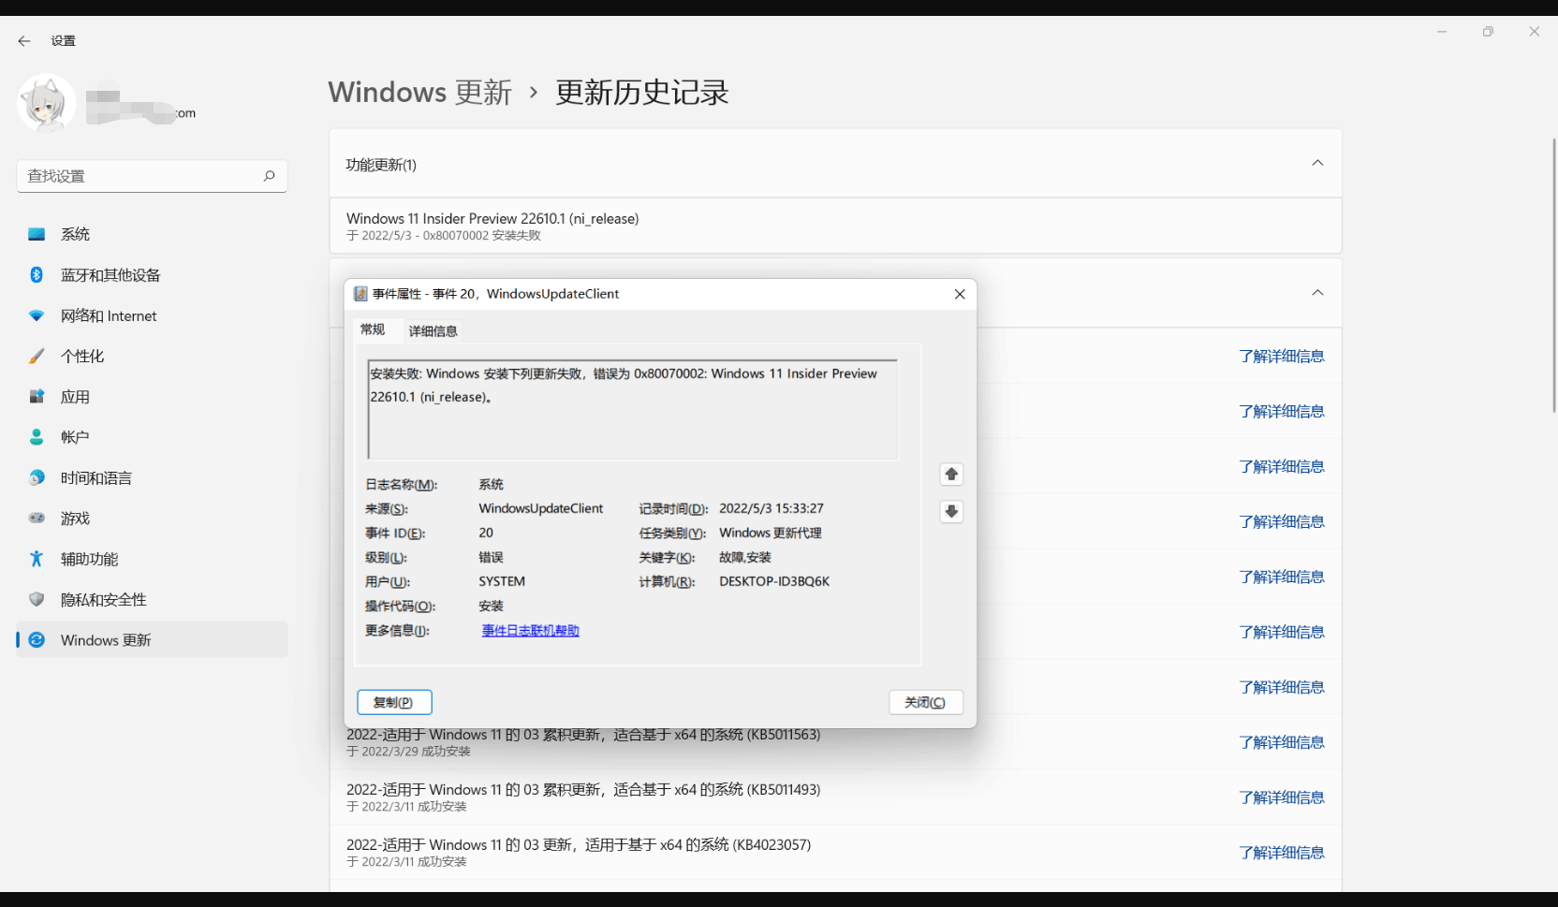Open 游戏 settings from sidebar
Image resolution: width=1558 pixels, height=907 pixels.
point(77,518)
